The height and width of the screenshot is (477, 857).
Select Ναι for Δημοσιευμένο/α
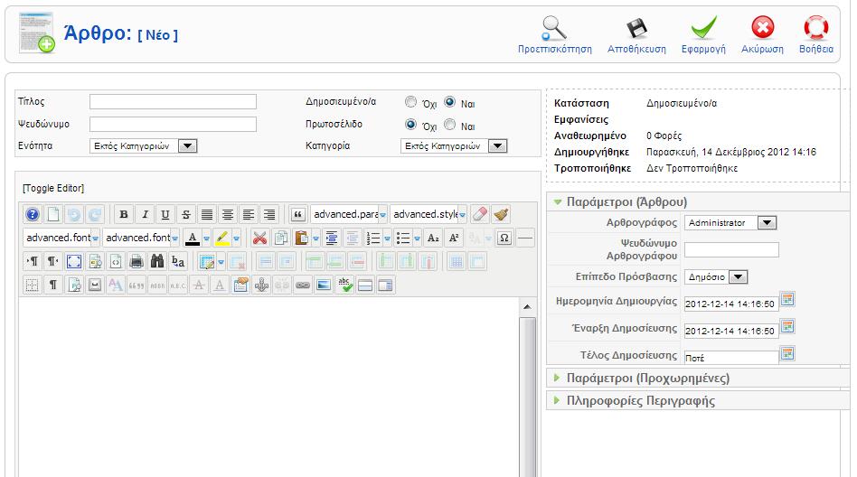(x=449, y=101)
